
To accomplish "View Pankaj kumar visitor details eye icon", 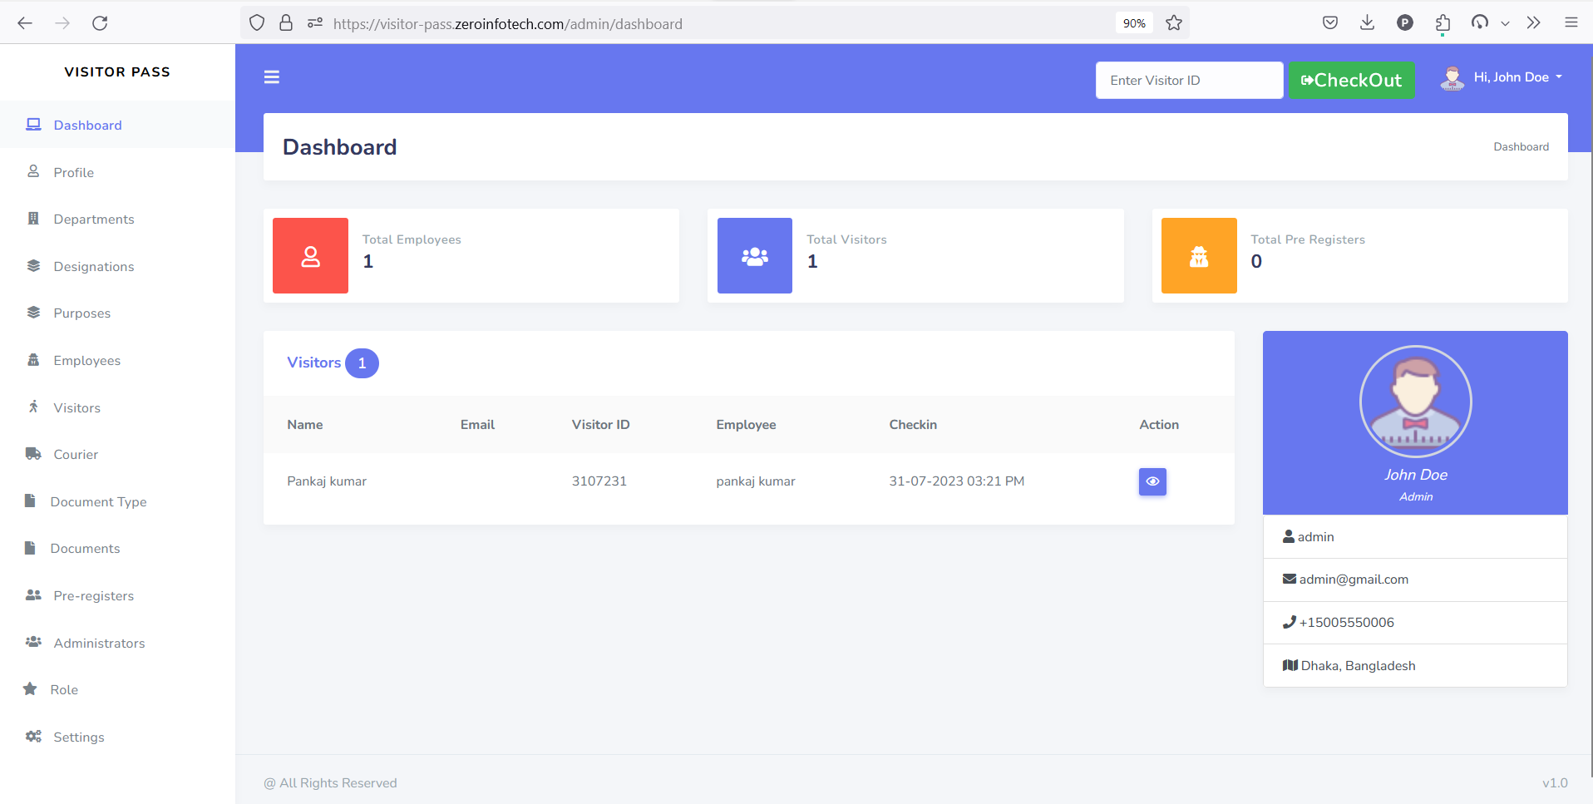I will tap(1152, 481).
